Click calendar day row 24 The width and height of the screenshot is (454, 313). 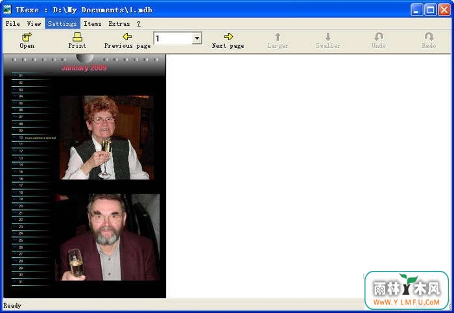tap(32, 233)
